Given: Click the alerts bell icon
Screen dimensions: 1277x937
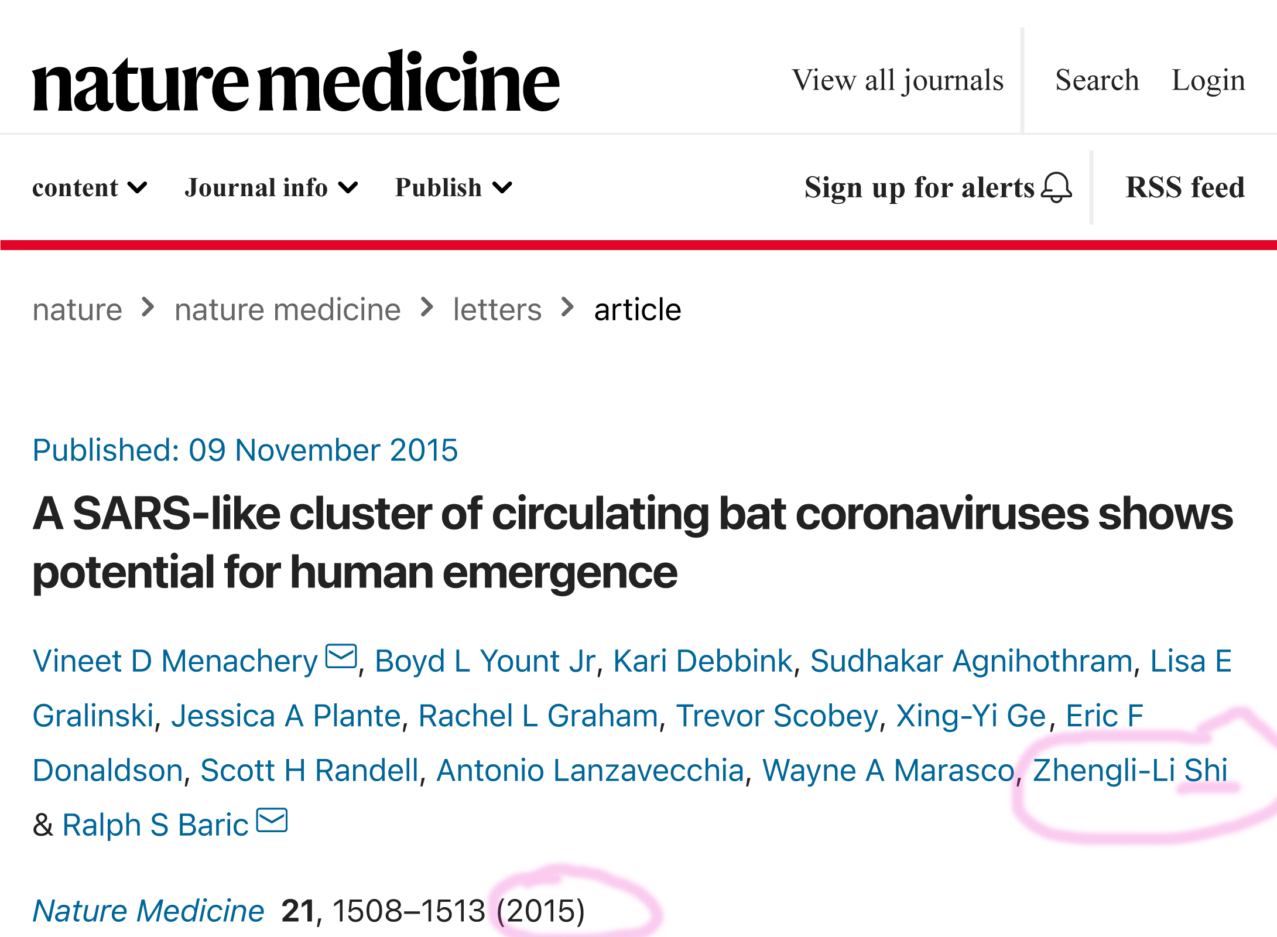Looking at the screenshot, I should coord(1056,188).
